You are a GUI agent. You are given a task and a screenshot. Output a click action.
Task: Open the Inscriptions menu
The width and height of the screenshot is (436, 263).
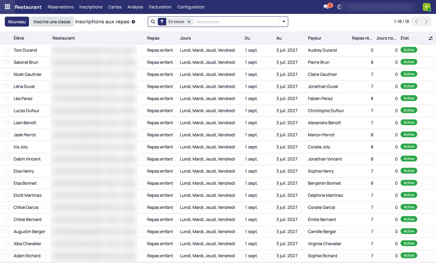(91, 7)
